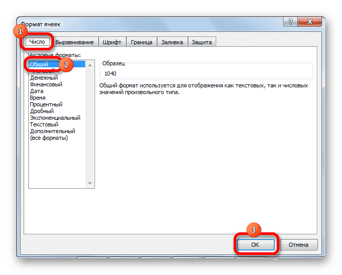Click the sample value 1040

pyautogui.click(x=110, y=74)
